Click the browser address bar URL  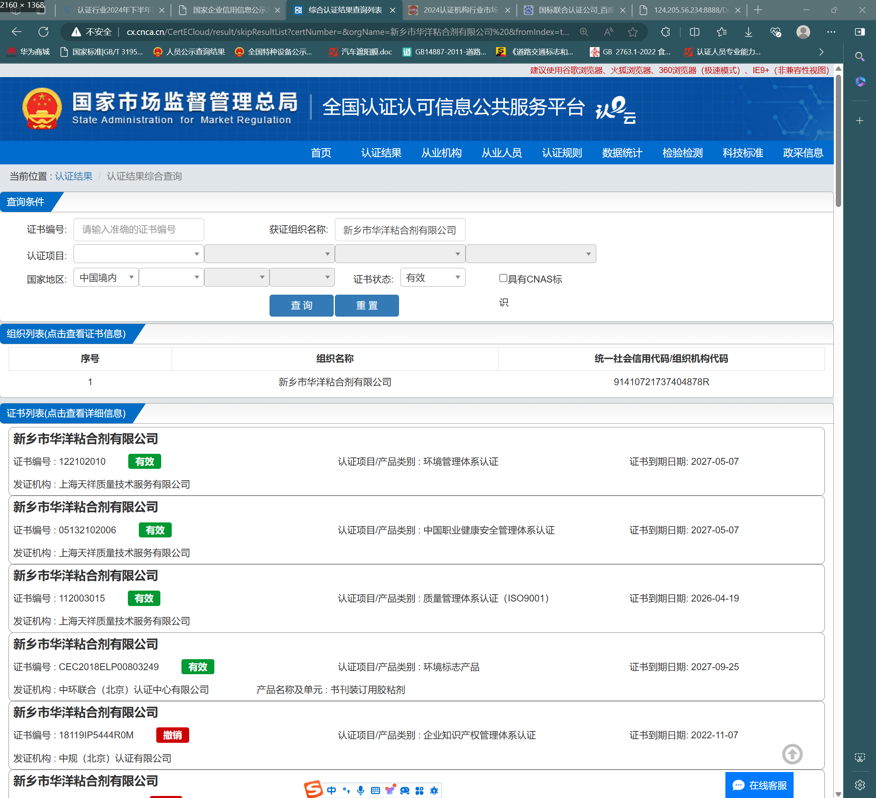[347, 32]
